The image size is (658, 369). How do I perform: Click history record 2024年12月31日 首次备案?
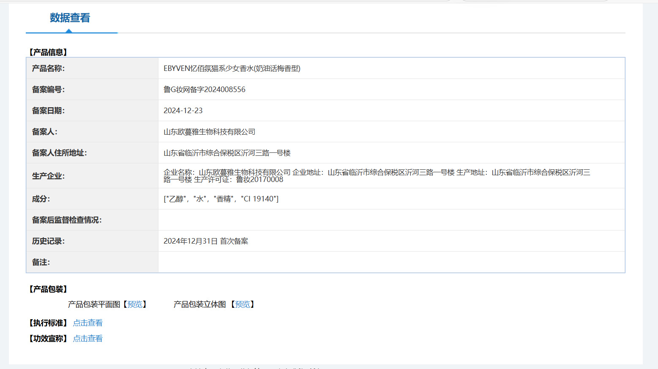click(x=206, y=241)
